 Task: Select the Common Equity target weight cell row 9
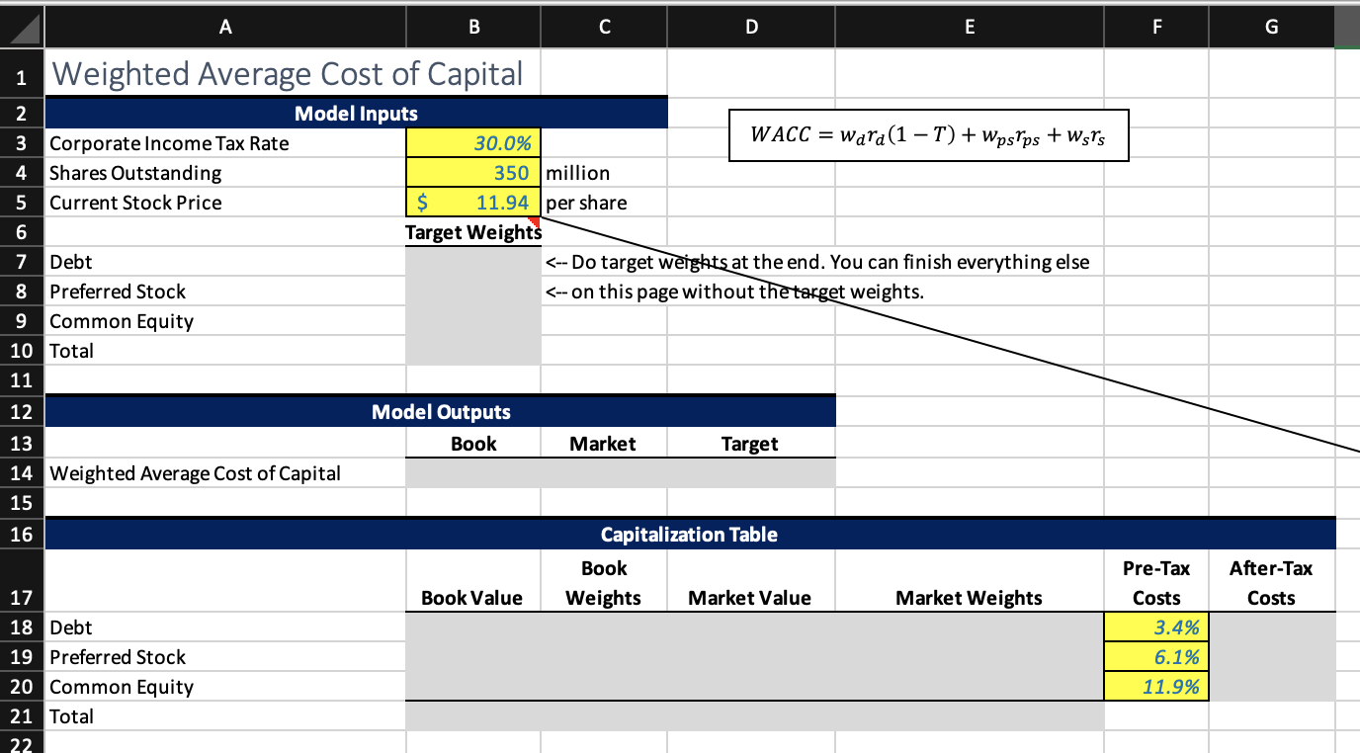pyautogui.click(x=473, y=321)
